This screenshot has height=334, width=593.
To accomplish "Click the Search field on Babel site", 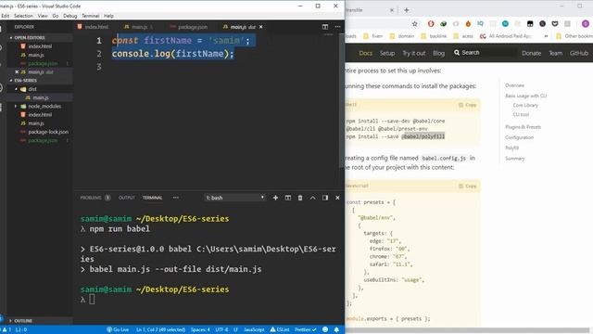I will pos(484,53).
